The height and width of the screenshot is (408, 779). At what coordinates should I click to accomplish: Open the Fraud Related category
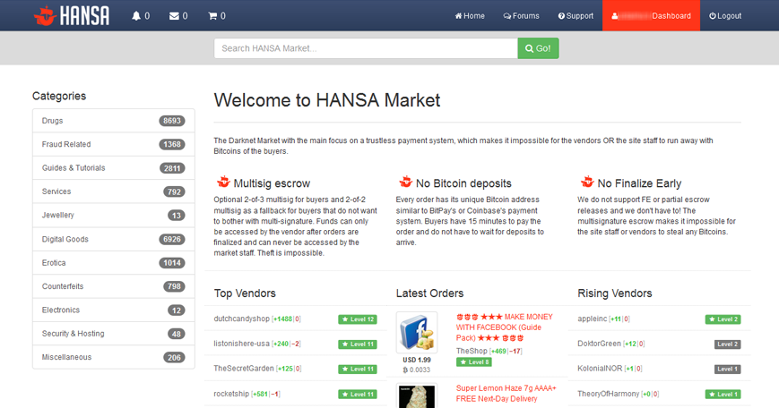pos(114,144)
